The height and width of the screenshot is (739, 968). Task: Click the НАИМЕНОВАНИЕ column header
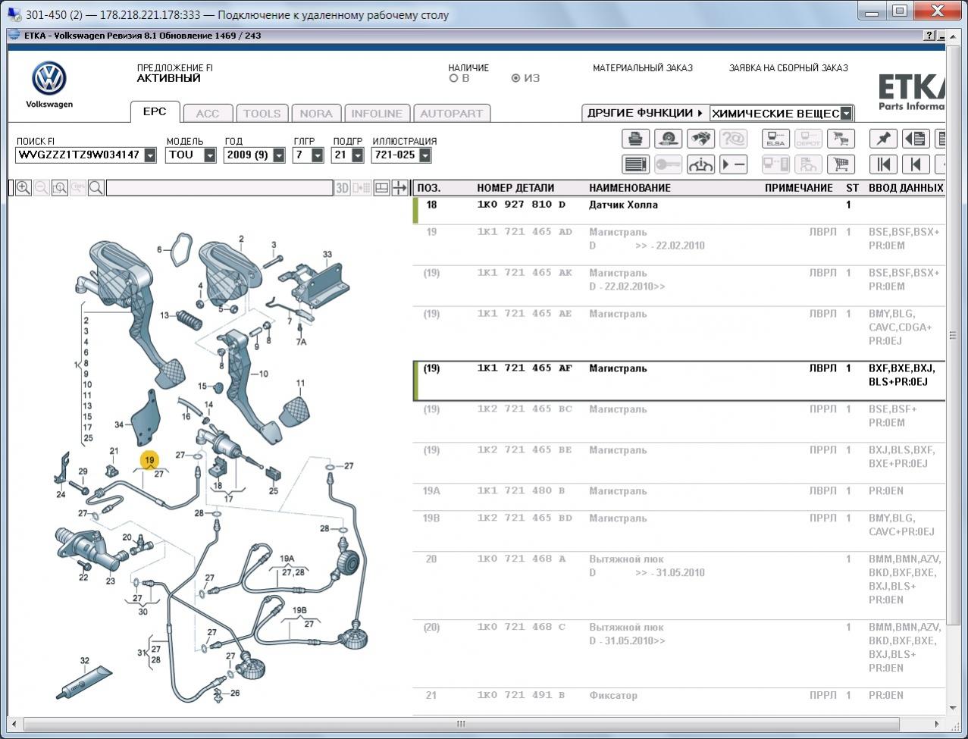point(630,188)
